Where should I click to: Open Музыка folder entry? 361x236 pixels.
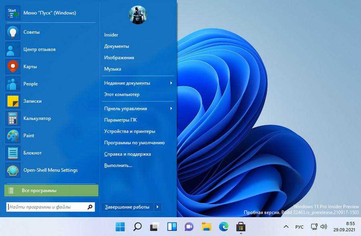113,69
